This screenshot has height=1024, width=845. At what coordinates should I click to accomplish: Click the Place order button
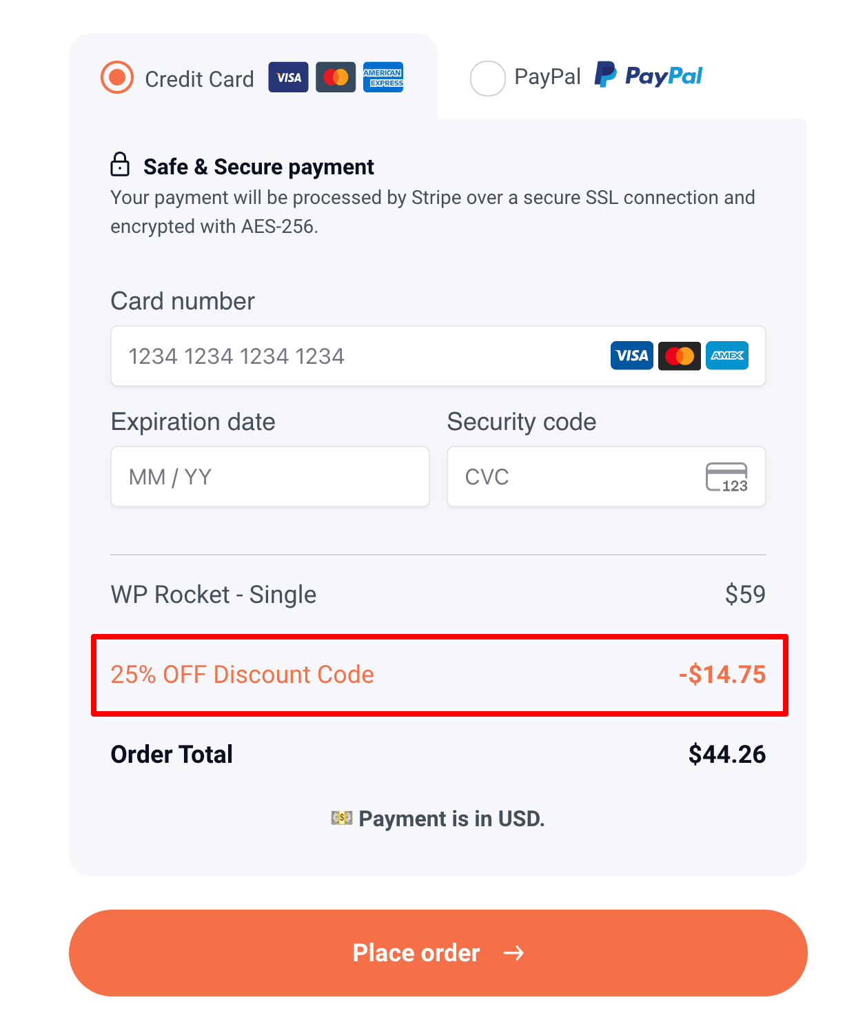point(438,953)
